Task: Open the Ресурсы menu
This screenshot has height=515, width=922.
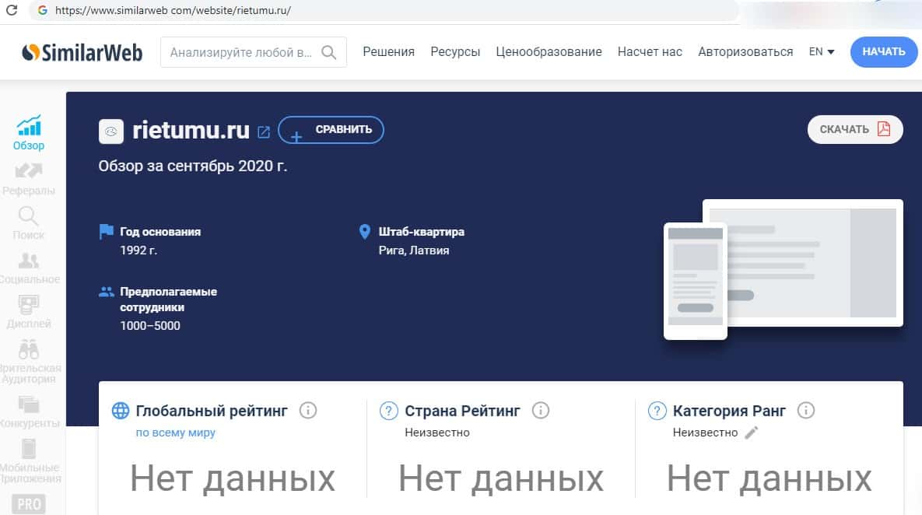Action: coord(455,52)
